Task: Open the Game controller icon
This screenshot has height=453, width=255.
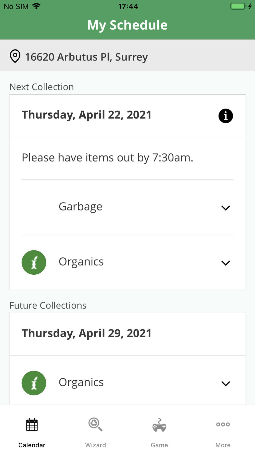Action: (x=159, y=425)
